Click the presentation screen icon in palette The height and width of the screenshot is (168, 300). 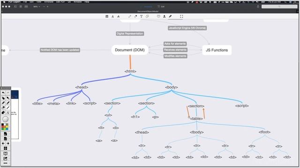point(5,154)
